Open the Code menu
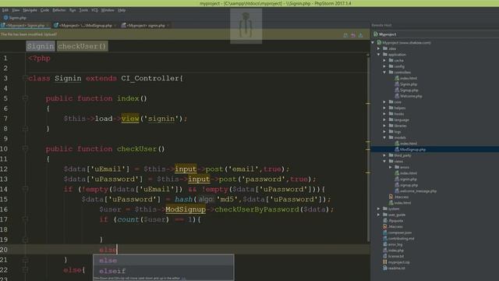Screen dimensions: 499x281 (x=44, y=10)
